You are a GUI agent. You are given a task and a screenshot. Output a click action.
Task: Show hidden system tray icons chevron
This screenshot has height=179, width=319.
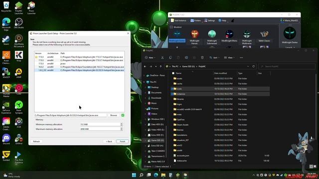[254, 175]
